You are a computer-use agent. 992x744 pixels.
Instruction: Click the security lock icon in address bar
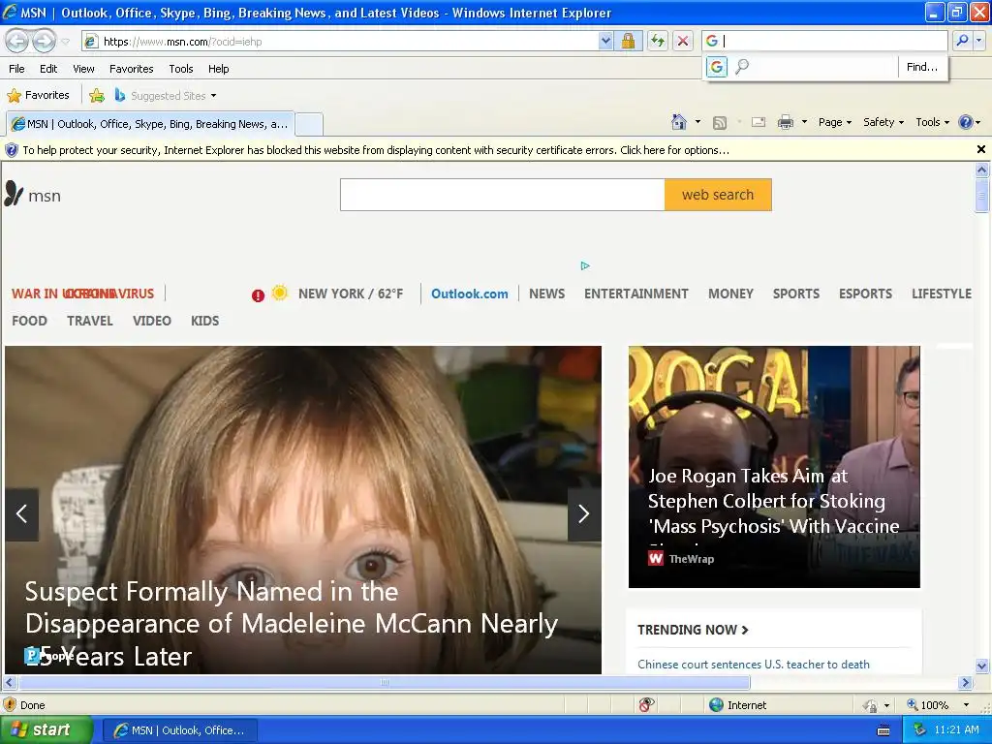point(628,41)
